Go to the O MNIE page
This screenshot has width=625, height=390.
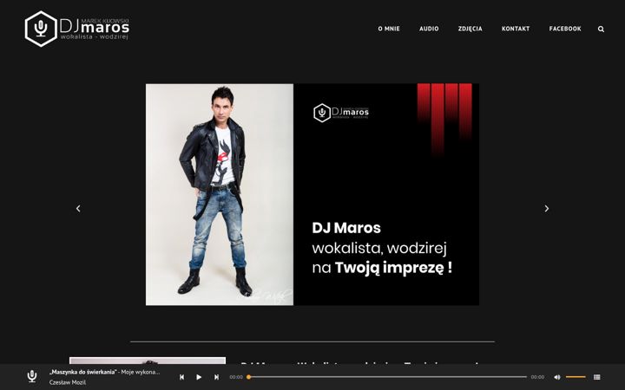(389, 29)
